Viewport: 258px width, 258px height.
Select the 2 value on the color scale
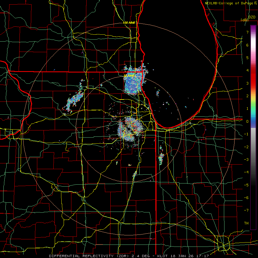click(x=247, y=96)
